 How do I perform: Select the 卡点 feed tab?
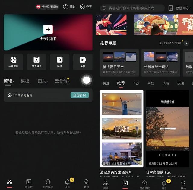point(136,83)
